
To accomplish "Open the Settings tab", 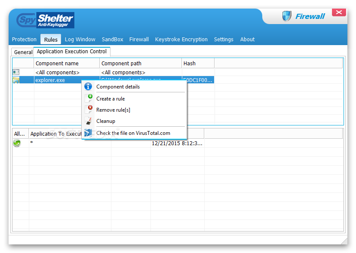I will point(224,39).
